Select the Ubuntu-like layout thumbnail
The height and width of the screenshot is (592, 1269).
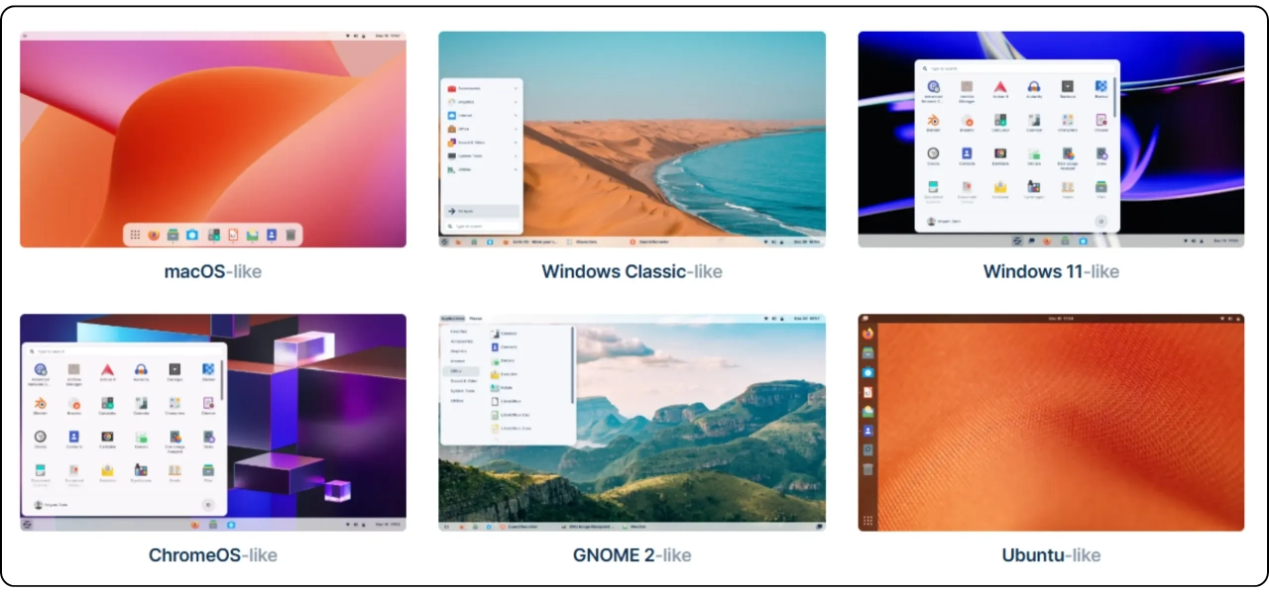tap(1051, 423)
